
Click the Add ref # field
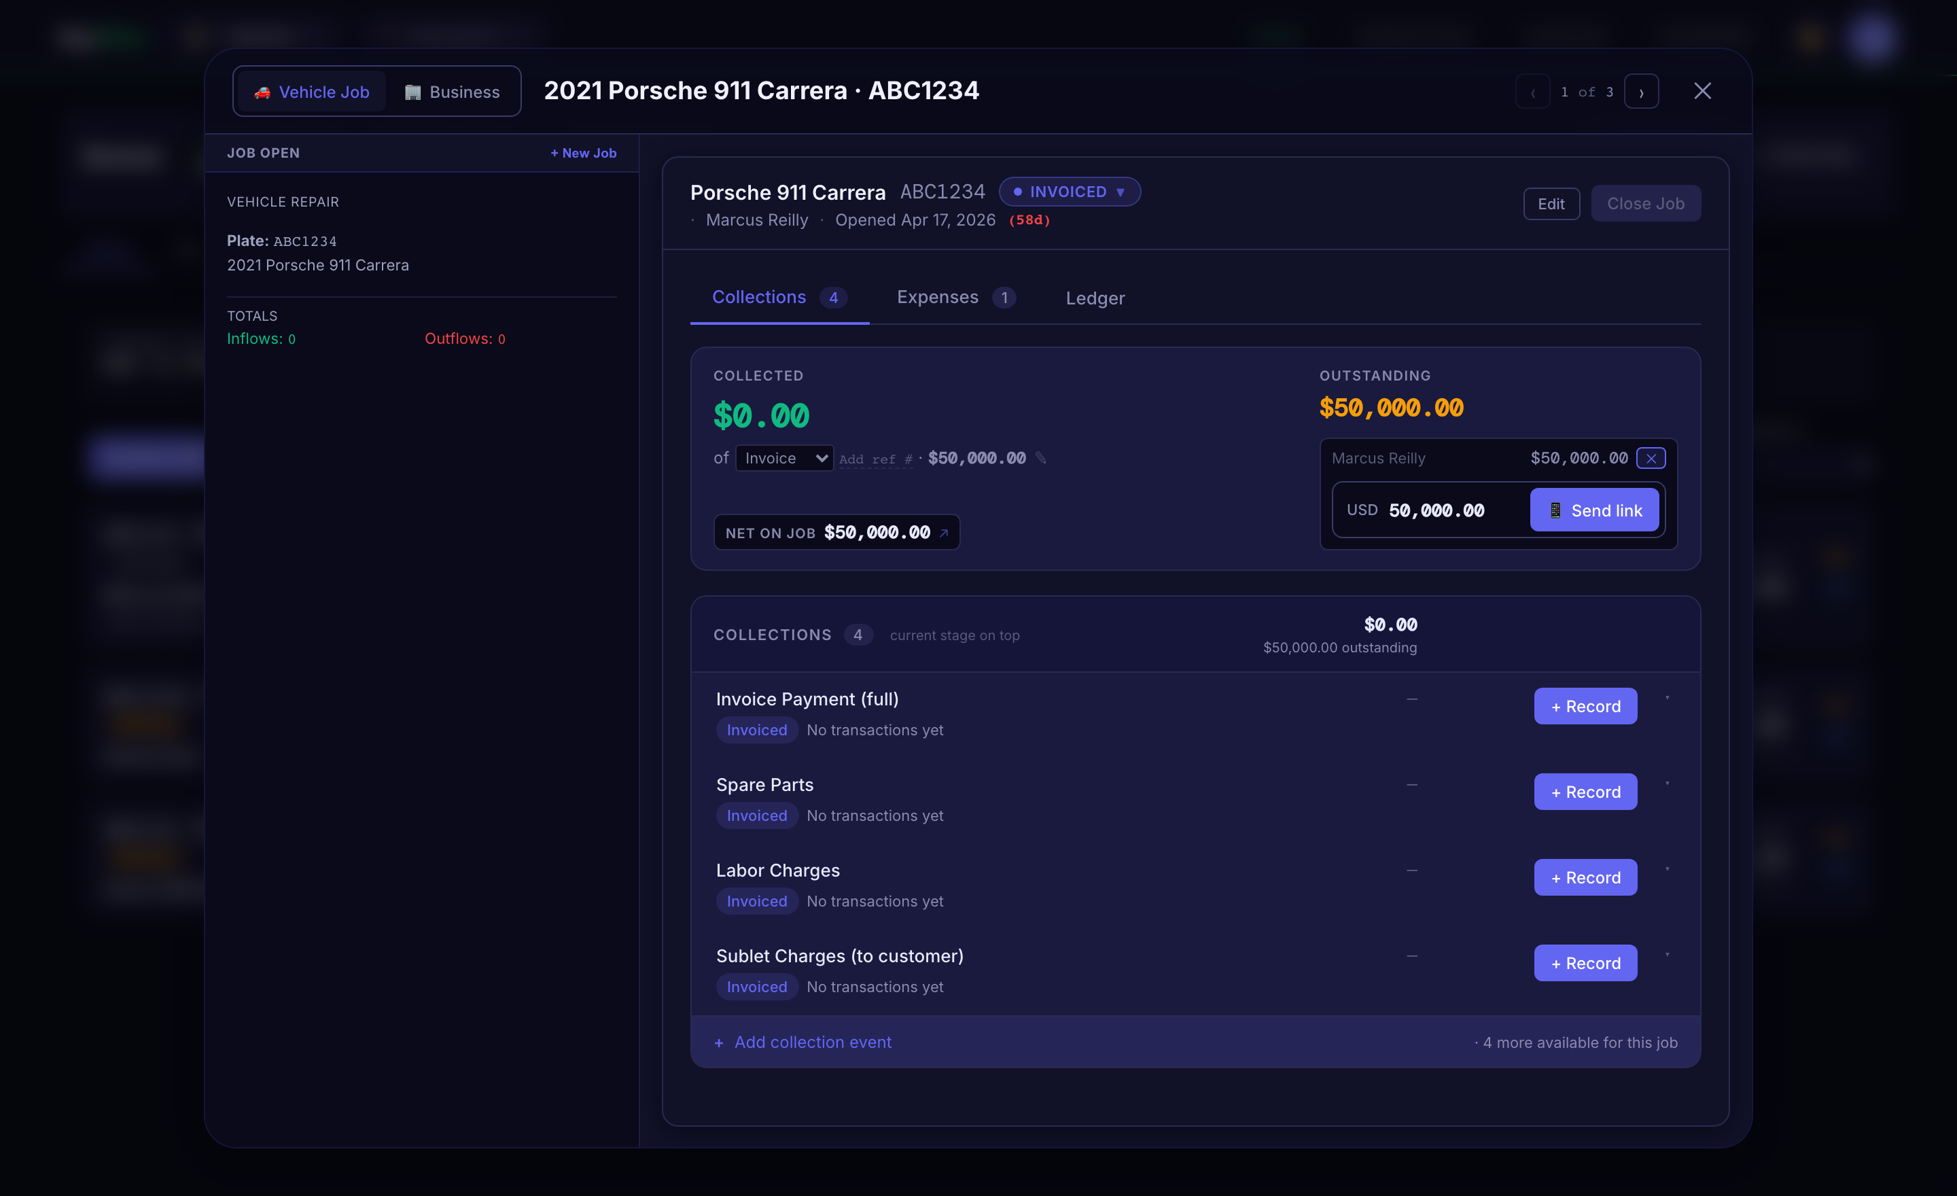tap(875, 459)
